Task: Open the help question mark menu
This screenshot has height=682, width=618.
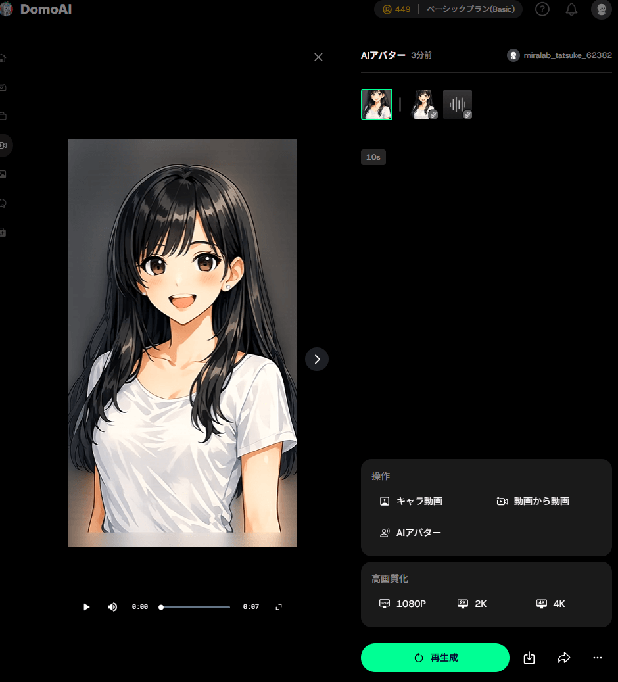Action: (542, 9)
